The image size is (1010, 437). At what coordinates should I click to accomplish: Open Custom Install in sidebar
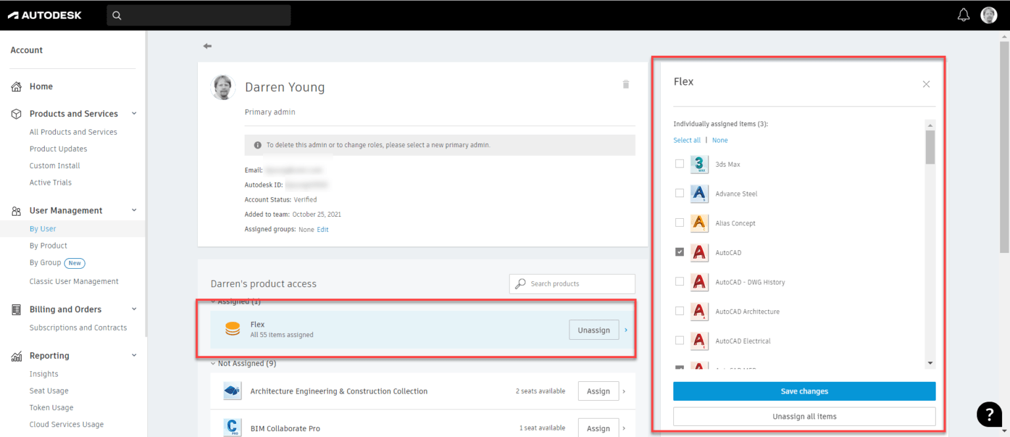[x=55, y=166]
